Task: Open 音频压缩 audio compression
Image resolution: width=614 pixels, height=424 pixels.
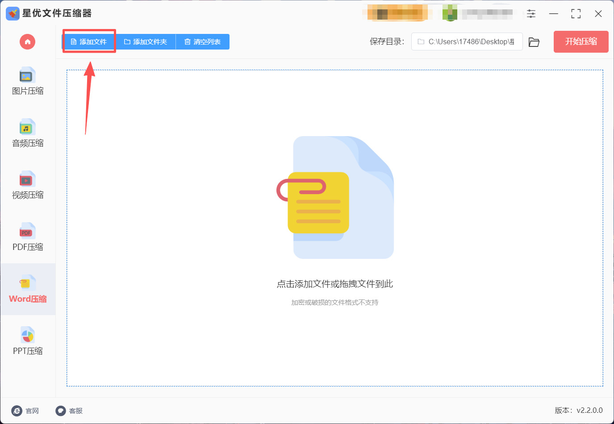Action: 28,133
